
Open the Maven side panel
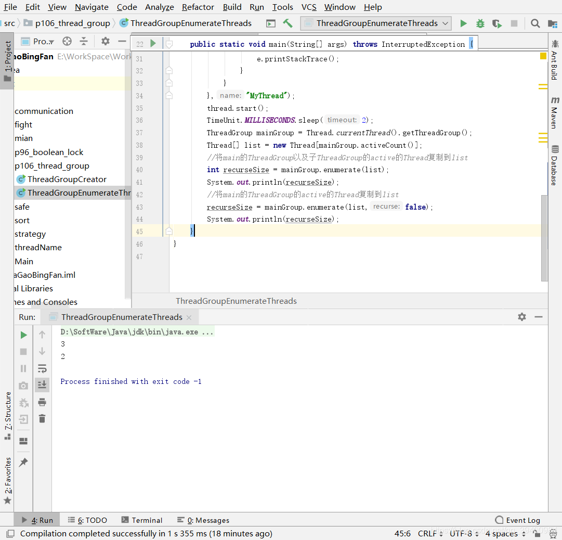[x=555, y=112]
